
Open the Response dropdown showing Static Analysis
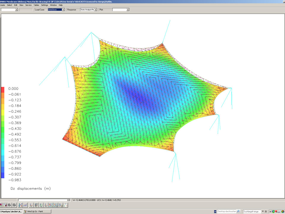click(x=96, y=10)
